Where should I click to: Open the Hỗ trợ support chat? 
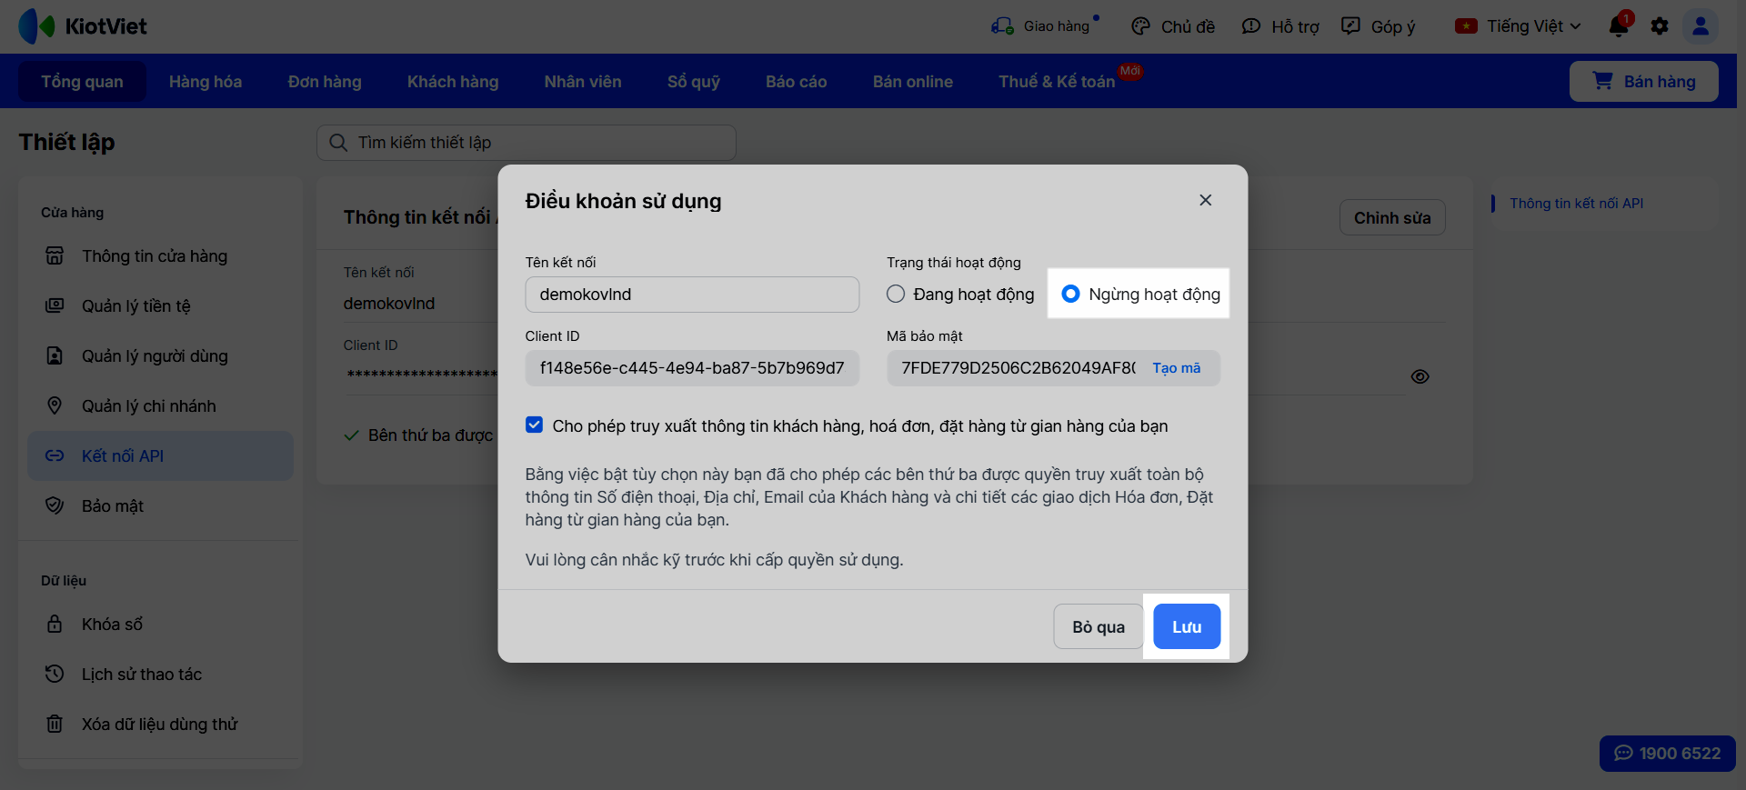point(1251,26)
